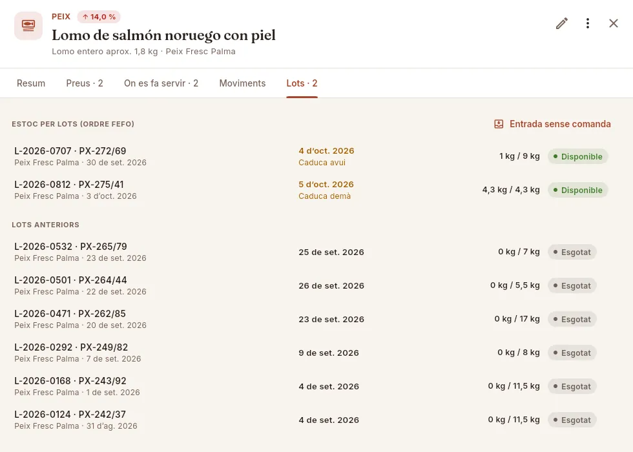Image resolution: width=633 pixels, height=452 pixels.
Task: Click the pencil edit icon
Action: [x=561, y=23]
